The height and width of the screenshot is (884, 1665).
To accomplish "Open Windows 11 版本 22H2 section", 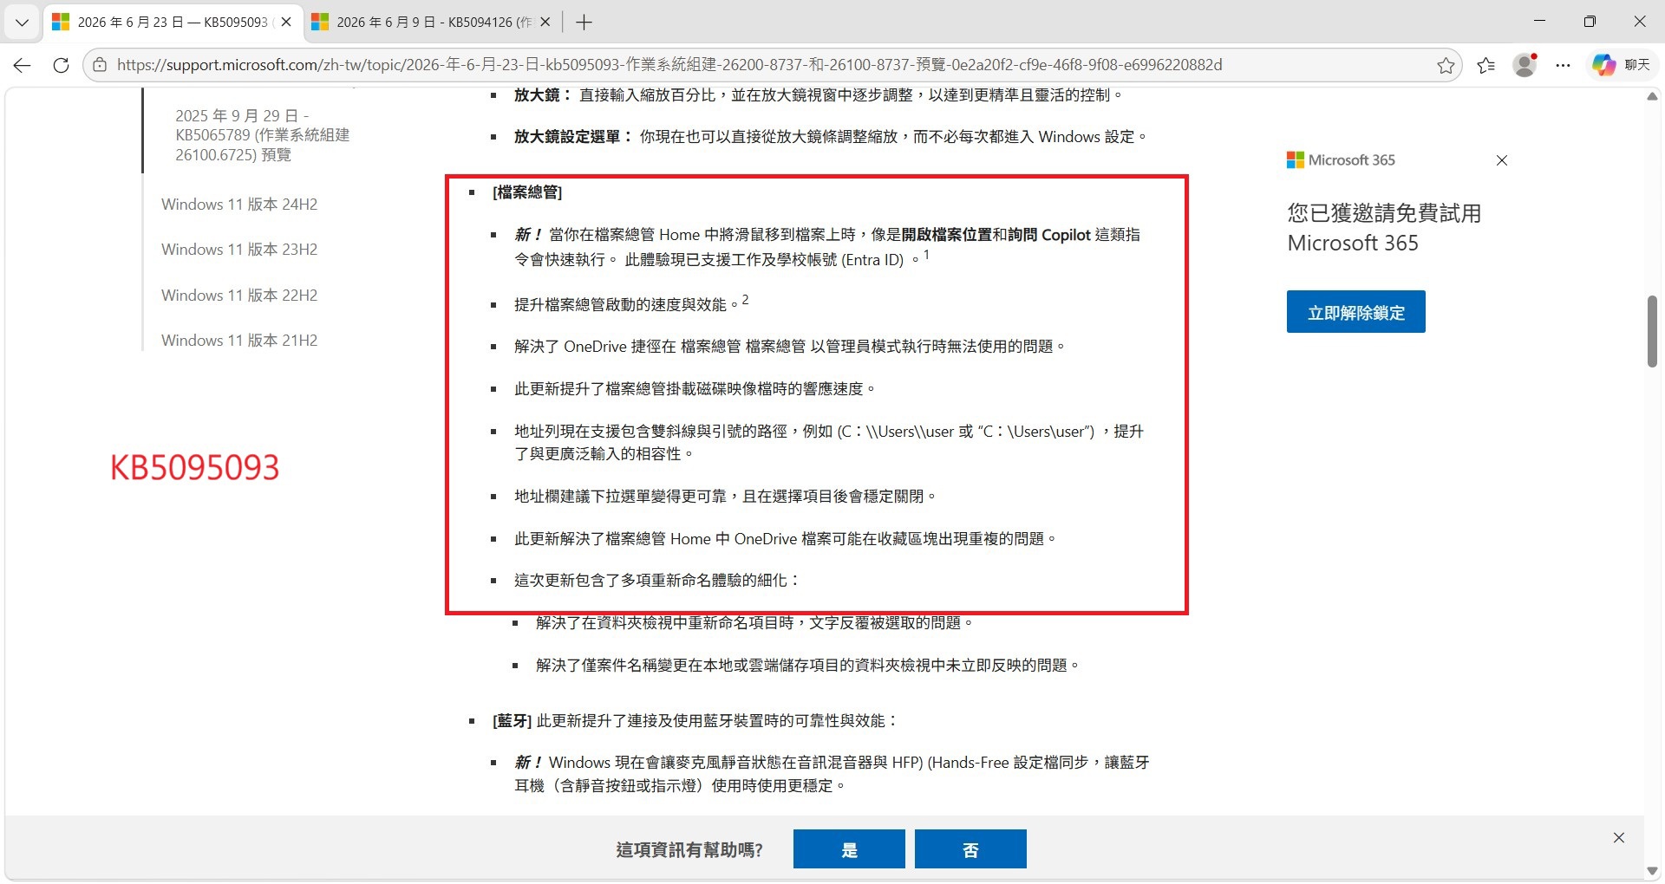I will 239,296.
